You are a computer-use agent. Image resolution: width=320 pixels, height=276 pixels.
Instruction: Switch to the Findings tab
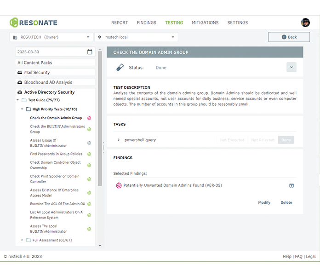click(x=146, y=23)
